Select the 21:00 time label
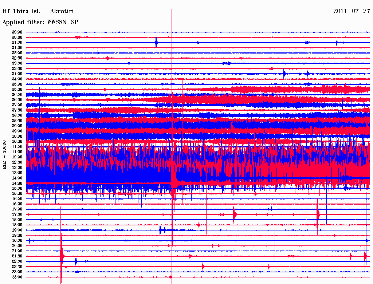The height and width of the screenshot is (284, 373). click(x=17, y=251)
